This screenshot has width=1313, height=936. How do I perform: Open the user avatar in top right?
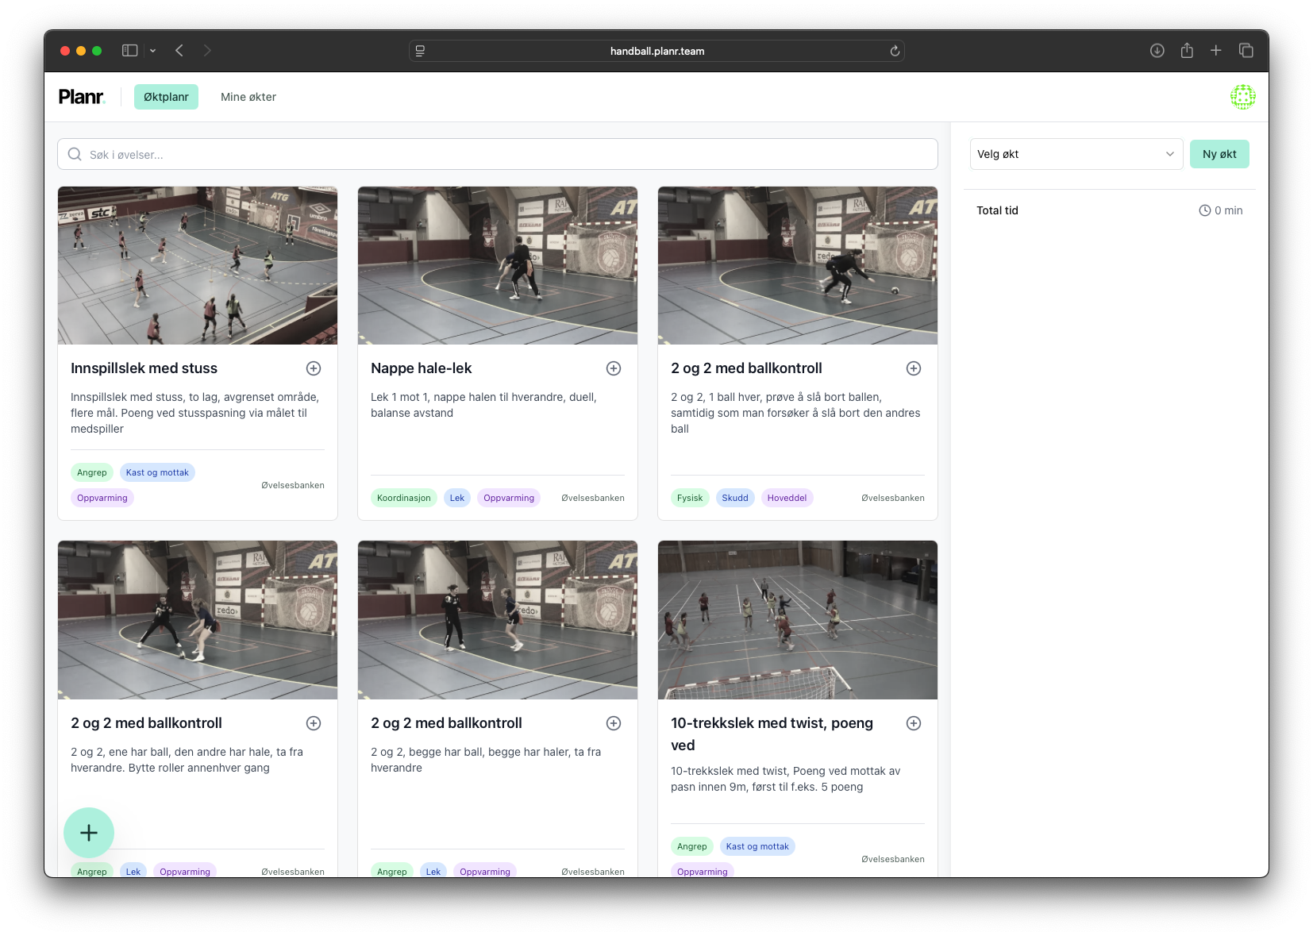click(x=1242, y=97)
